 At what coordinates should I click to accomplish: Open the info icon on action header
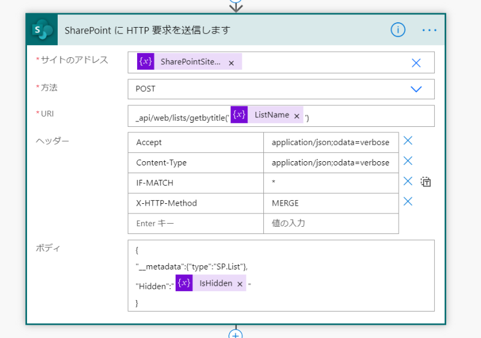pyautogui.click(x=398, y=29)
